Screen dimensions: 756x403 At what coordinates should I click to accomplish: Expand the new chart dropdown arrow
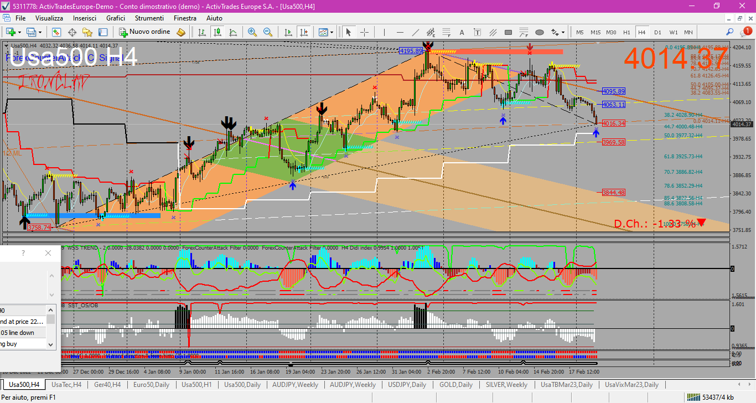pyautogui.click(x=19, y=32)
